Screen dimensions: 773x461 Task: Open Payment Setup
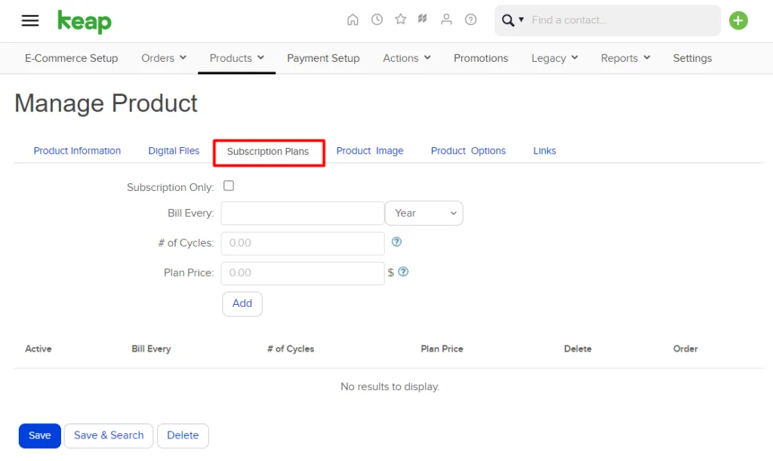pyautogui.click(x=323, y=58)
